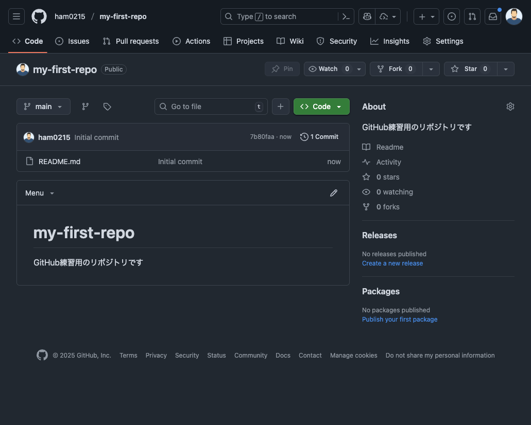View pull requests via the header icon
The height and width of the screenshot is (425, 531).
(472, 16)
